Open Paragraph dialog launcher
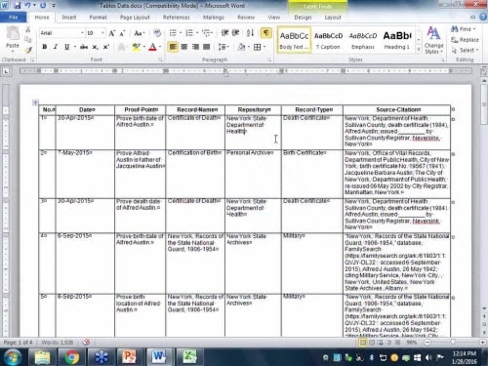The image size is (488, 366). 269,60
